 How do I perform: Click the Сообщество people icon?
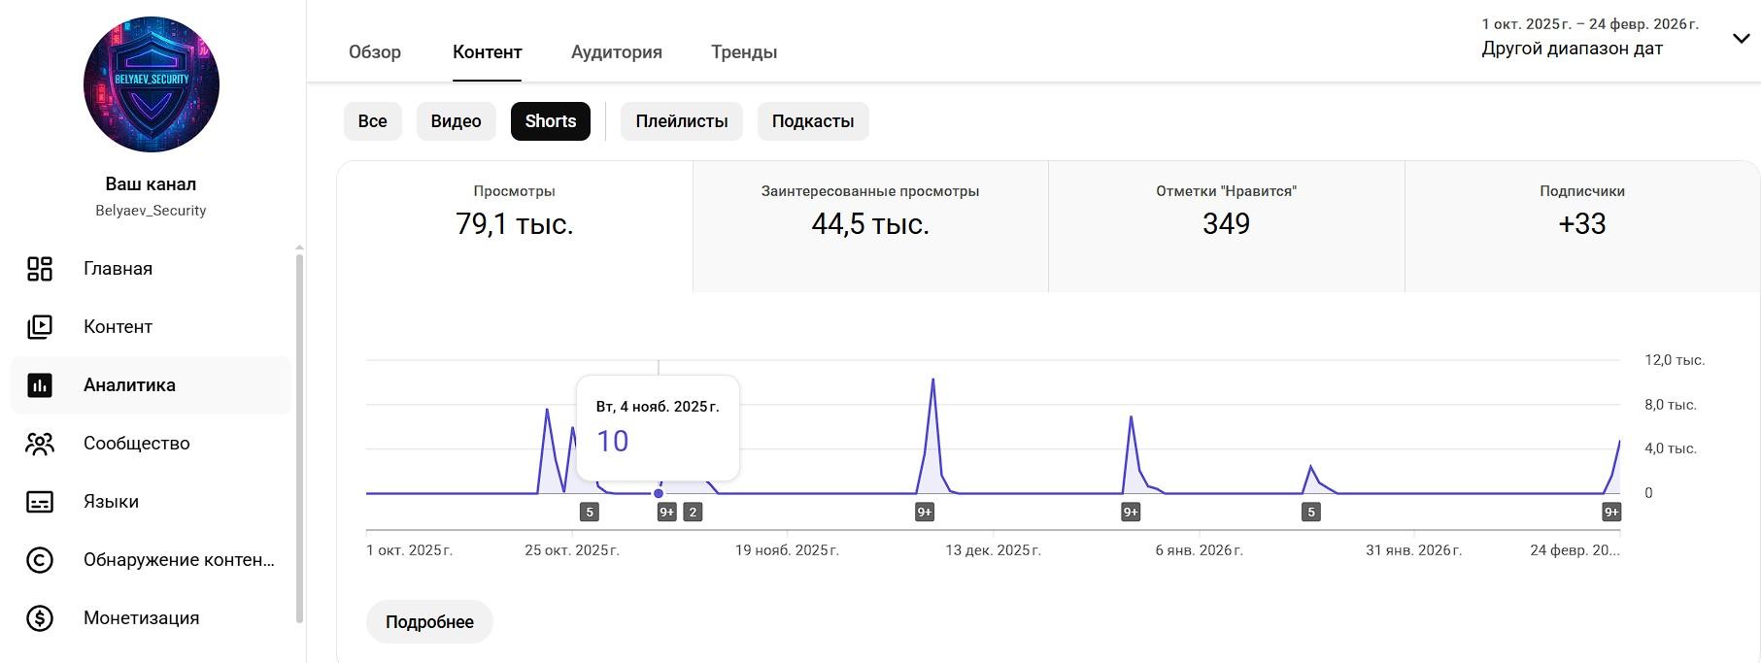(x=40, y=444)
